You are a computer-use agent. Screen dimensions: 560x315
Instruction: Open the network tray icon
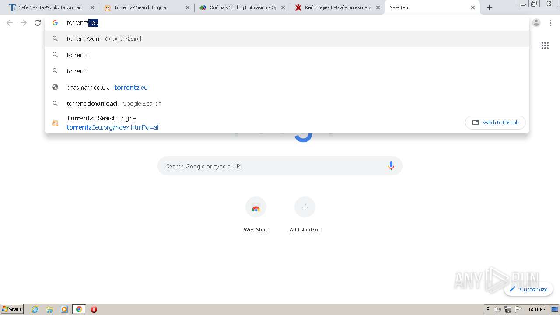click(508, 309)
